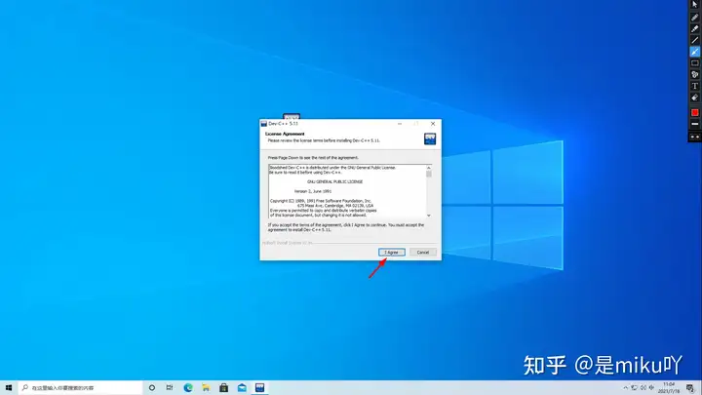The height and width of the screenshot is (395, 702).
Task: Click the 'GNU GENERAL PUBLIC LICENSE' heading text
Action: click(x=334, y=181)
